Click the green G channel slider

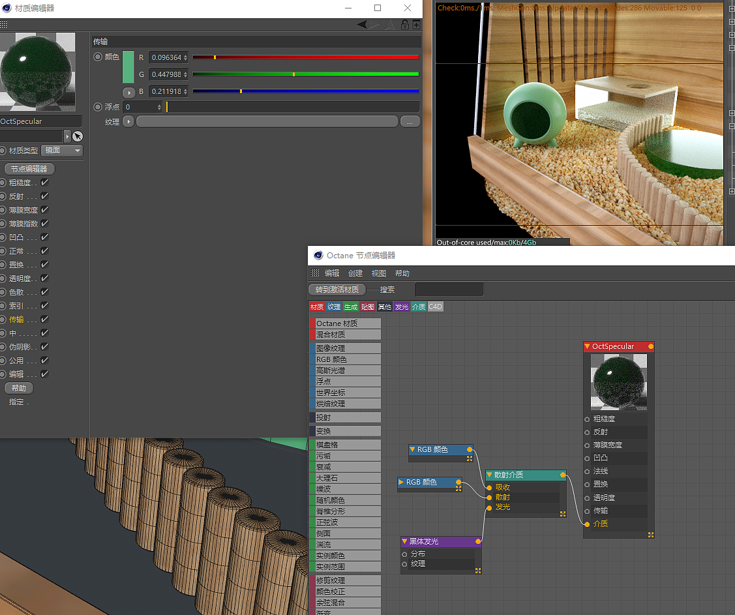point(306,74)
